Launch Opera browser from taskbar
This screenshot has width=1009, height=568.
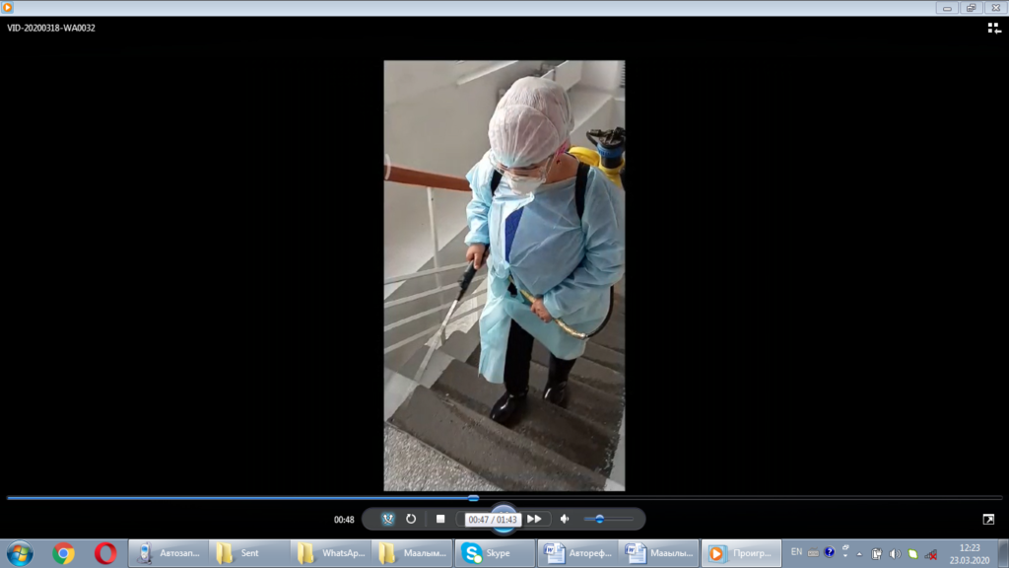point(105,553)
